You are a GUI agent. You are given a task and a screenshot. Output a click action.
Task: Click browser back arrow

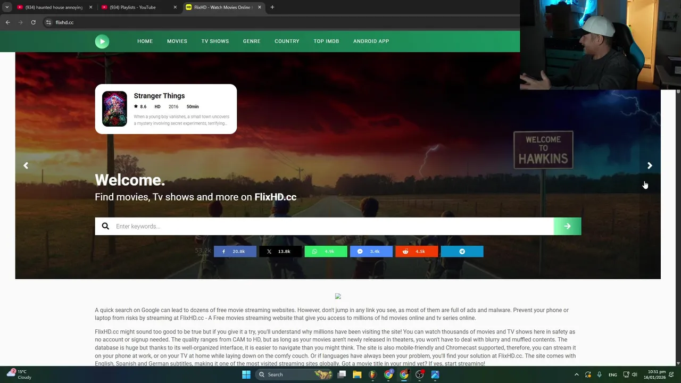[8, 22]
